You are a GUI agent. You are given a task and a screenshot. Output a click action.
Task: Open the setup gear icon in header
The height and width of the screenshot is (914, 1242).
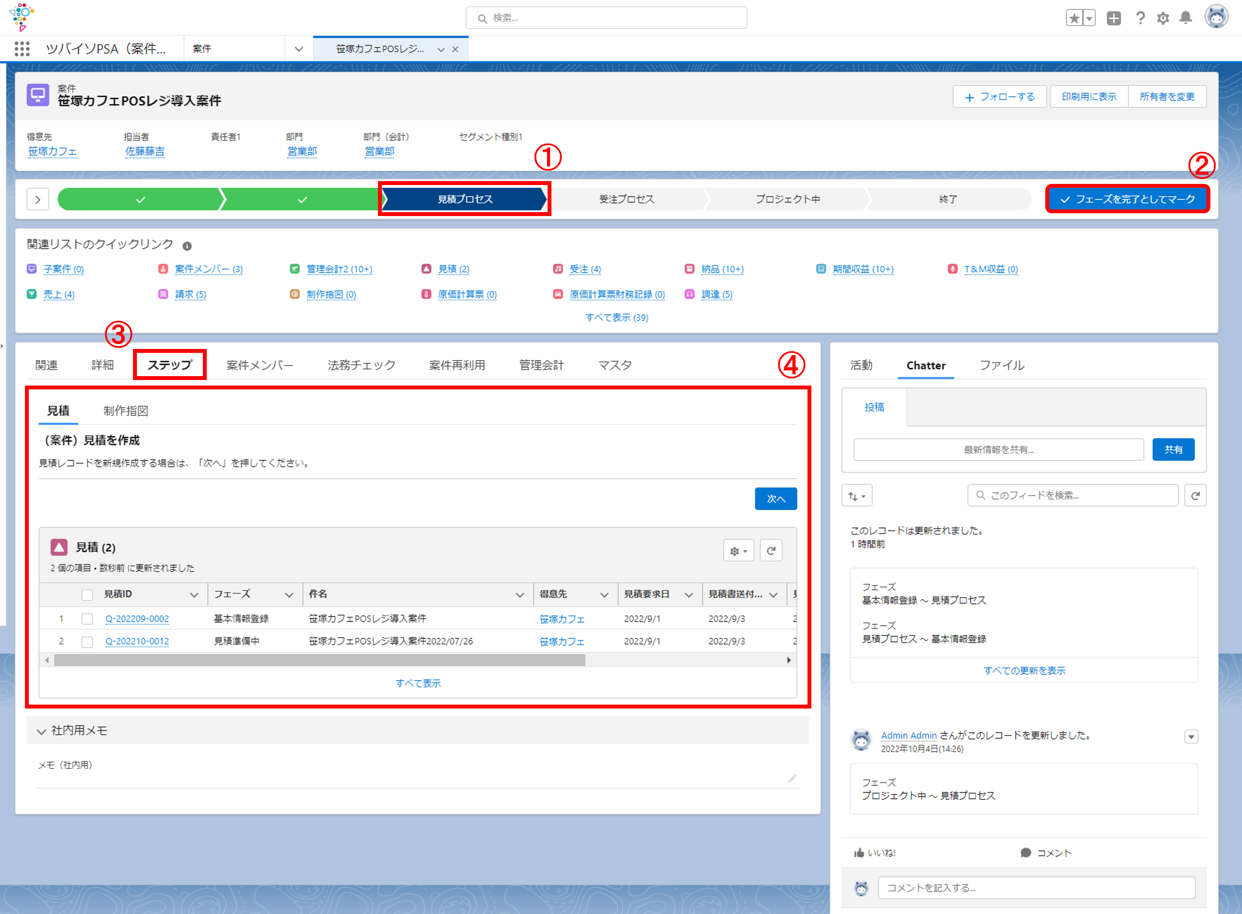click(x=1163, y=18)
